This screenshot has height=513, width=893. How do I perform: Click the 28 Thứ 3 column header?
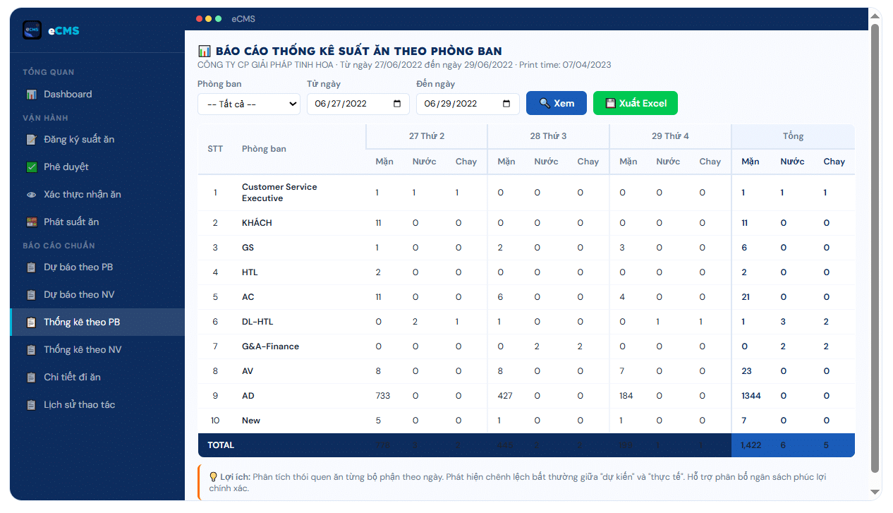[x=548, y=136]
